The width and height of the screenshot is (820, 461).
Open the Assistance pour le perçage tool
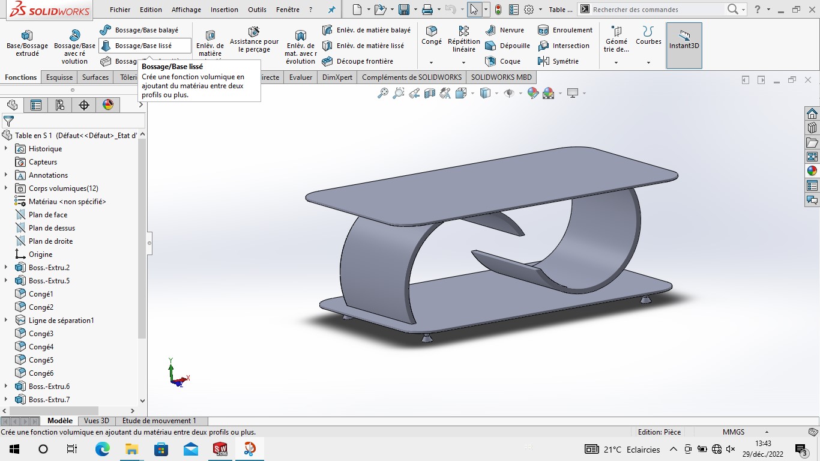pos(254,39)
